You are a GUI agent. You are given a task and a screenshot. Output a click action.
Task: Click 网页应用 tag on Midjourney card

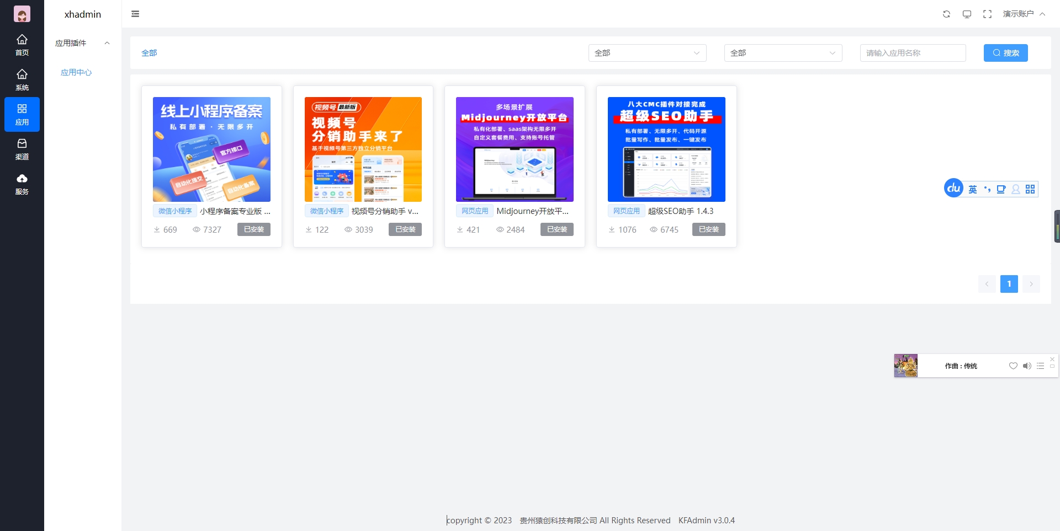point(475,211)
